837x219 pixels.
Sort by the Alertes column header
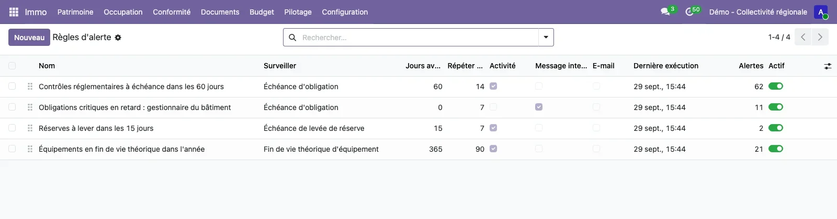[751, 66]
